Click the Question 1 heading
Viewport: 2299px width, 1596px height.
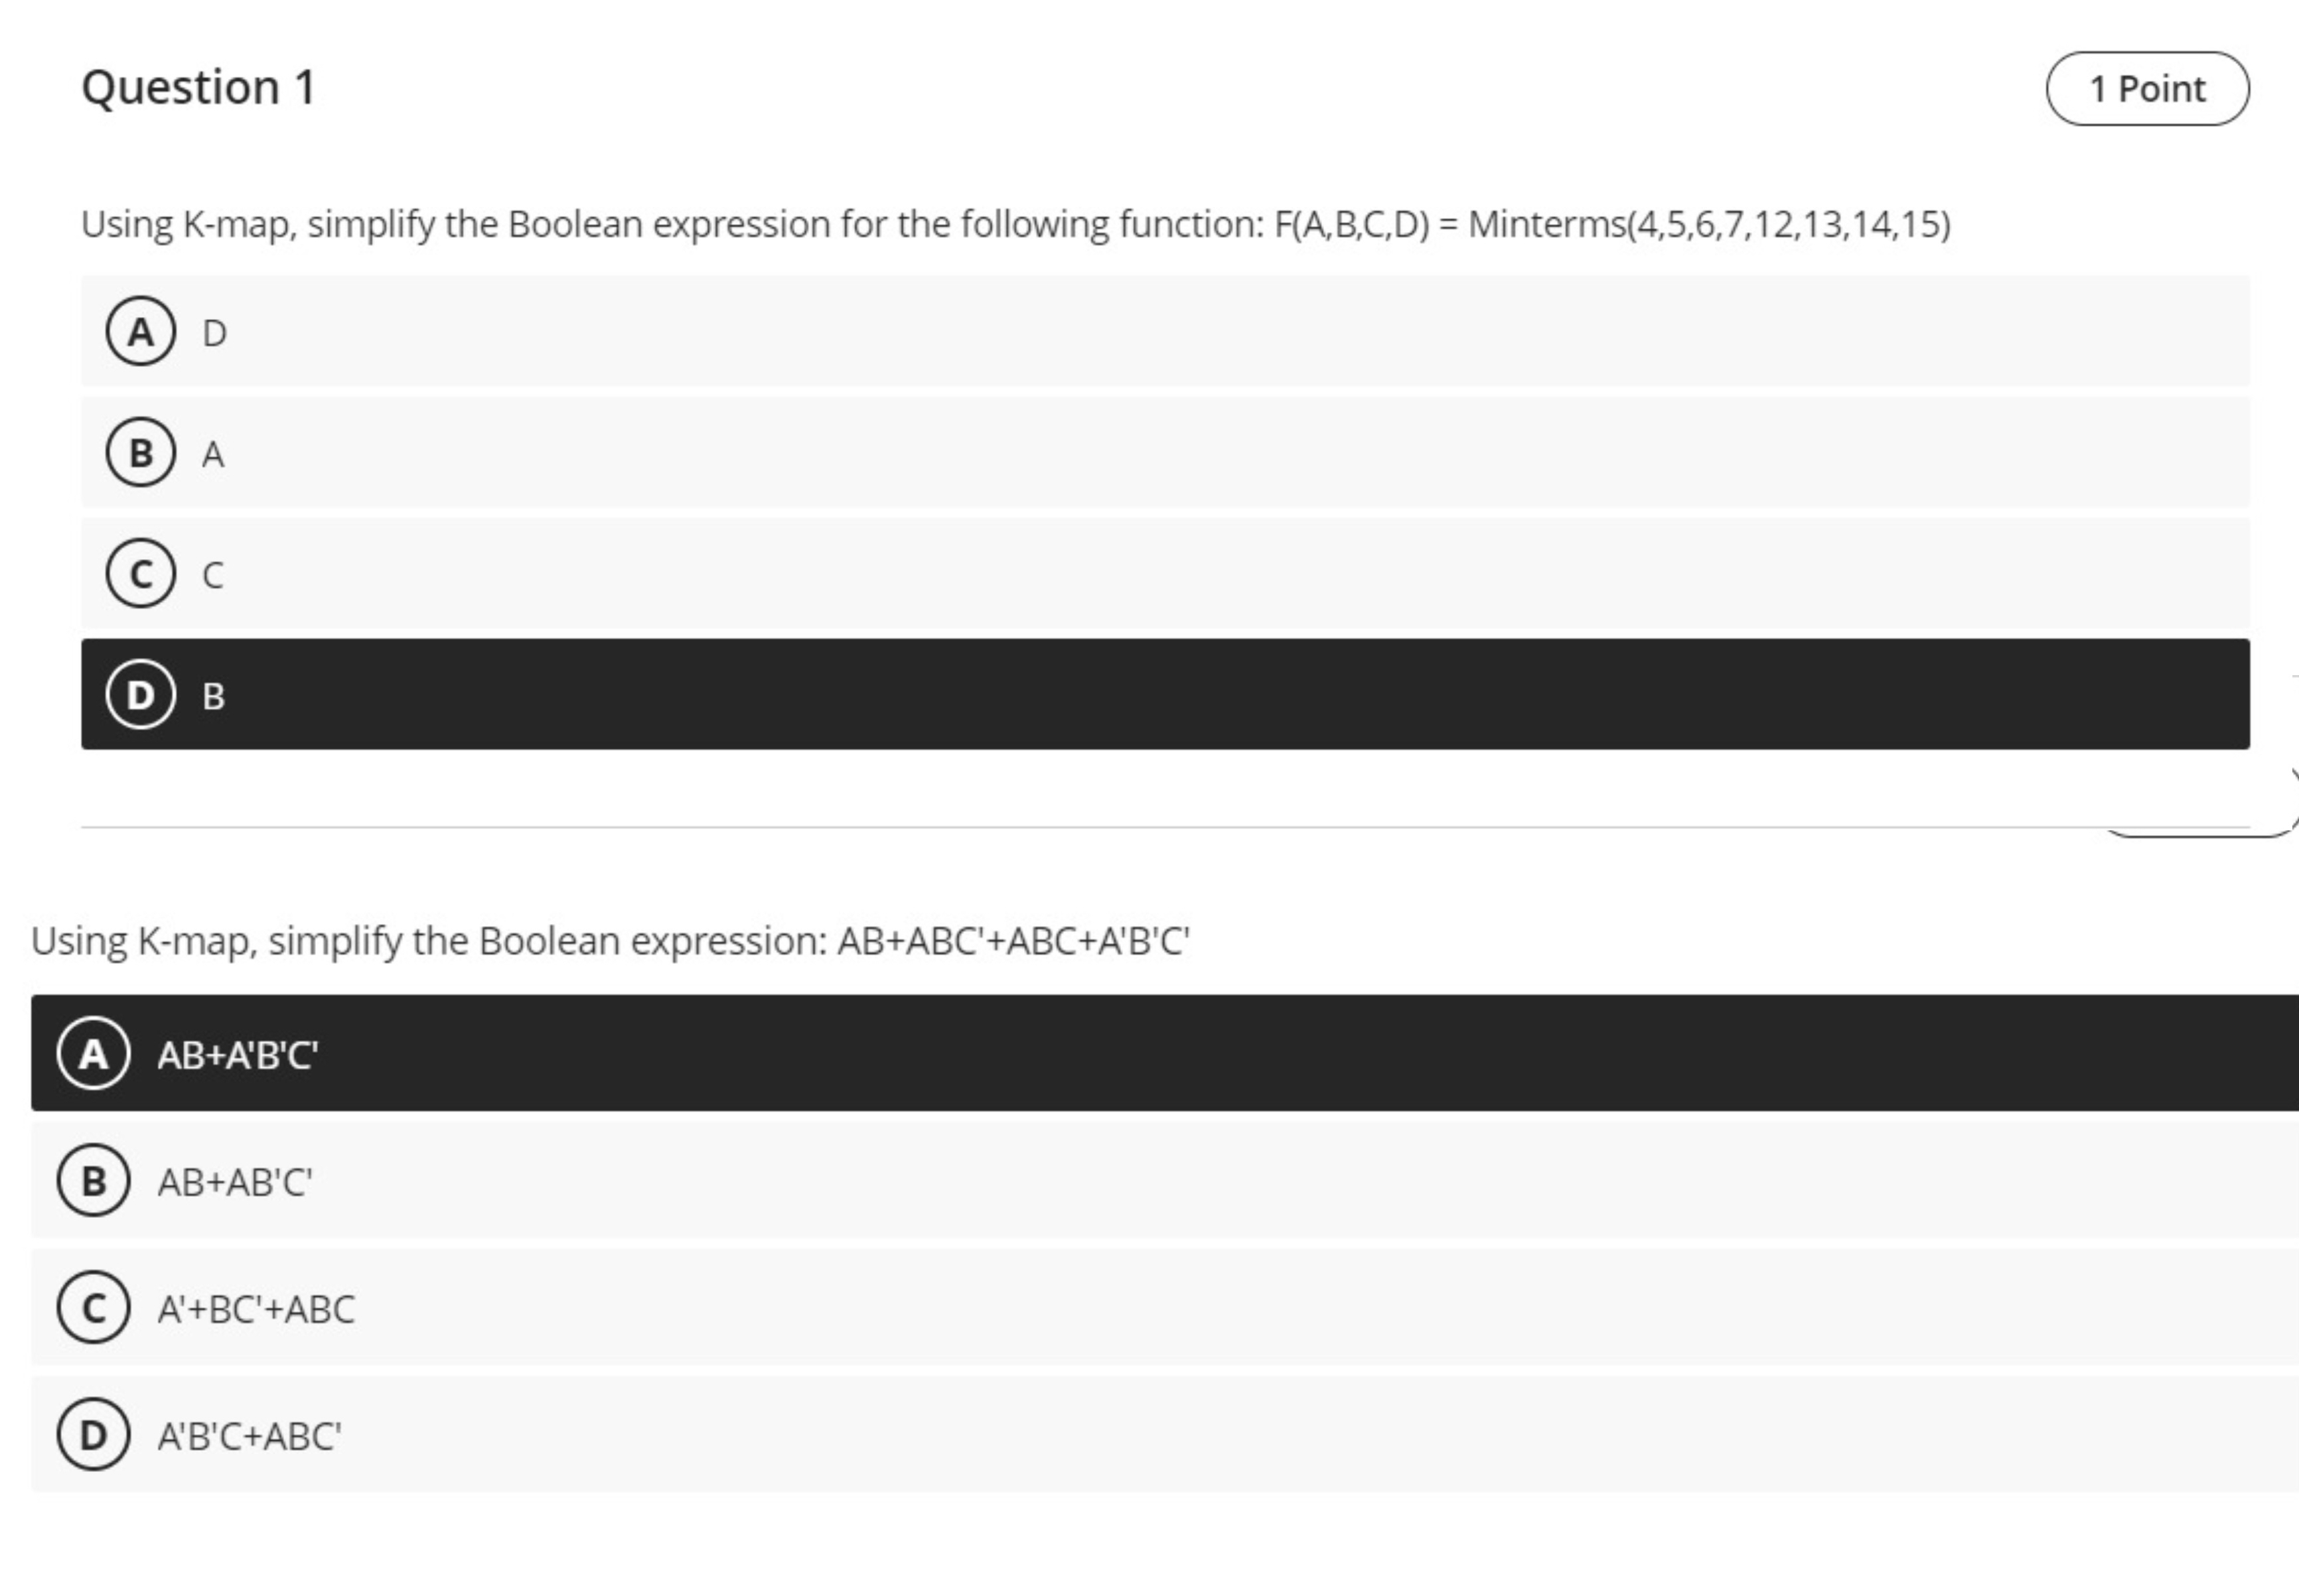199,86
